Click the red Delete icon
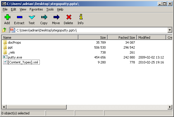 tap(69, 17)
